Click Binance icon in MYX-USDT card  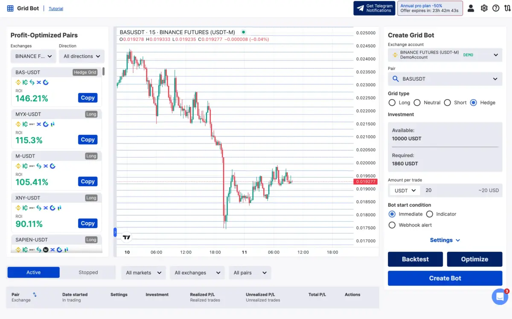click(18, 124)
